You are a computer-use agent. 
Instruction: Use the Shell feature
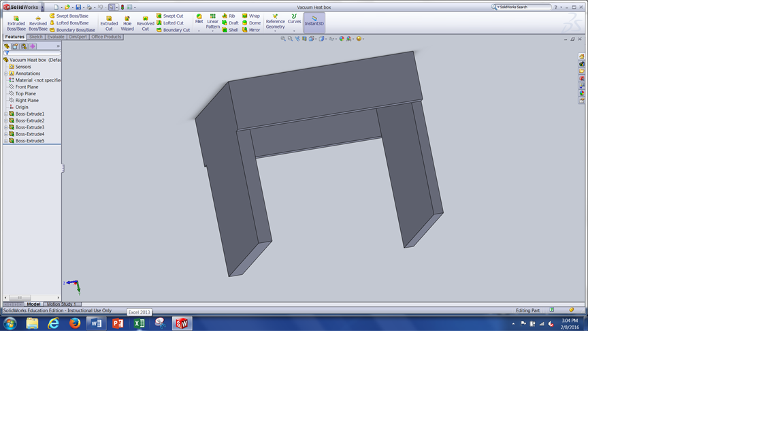point(230,30)
